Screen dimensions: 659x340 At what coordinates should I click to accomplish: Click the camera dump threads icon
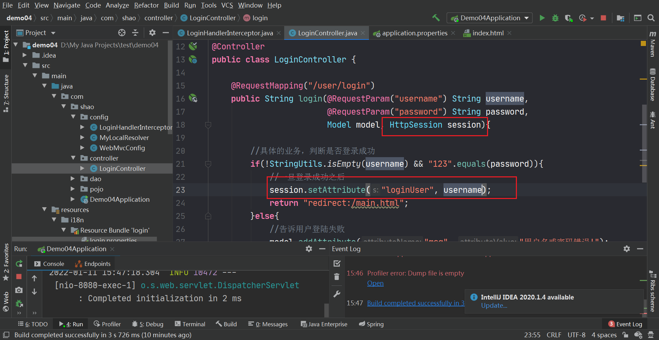[19, 290]
